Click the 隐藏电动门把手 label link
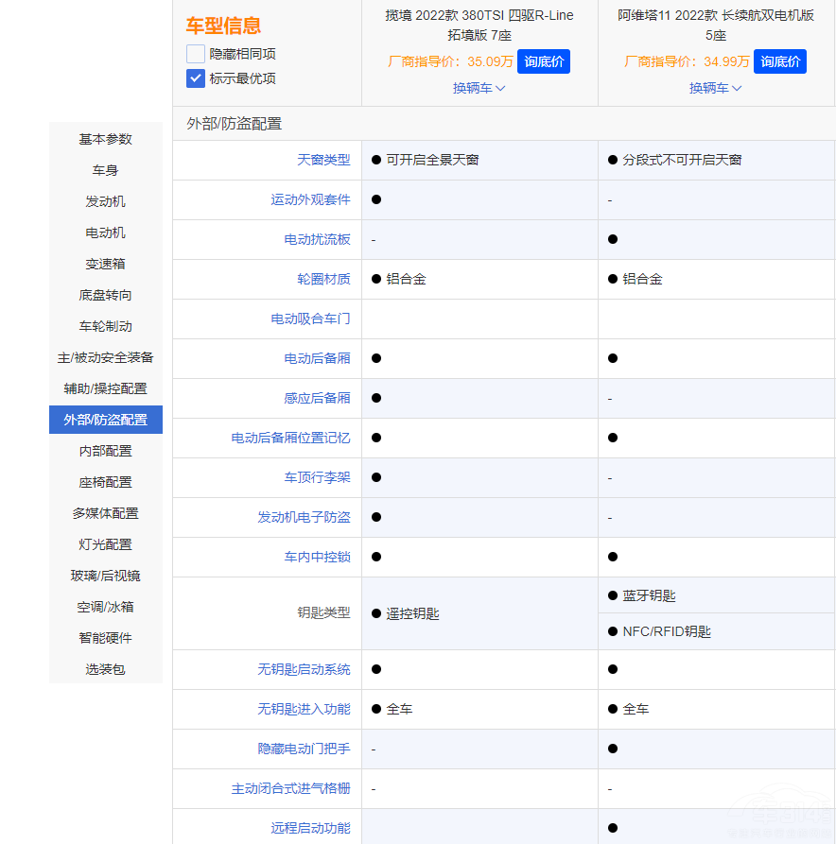The height and width of the screenshot is (844, 836). pyautogui.click(x=307, y=749)
